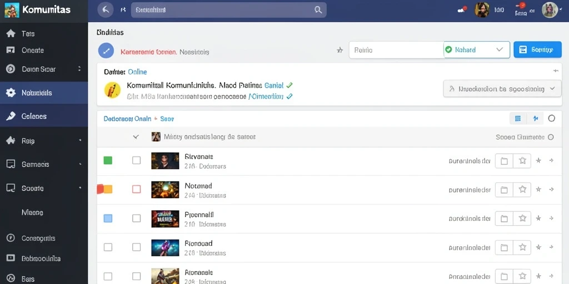Tick the Slrvanais row checkbox
Viewport: 569px width, 284px height.
137,160
